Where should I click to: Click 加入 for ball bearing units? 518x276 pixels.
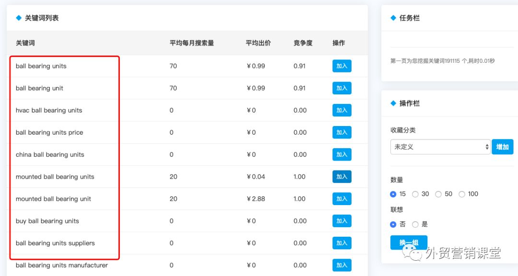pyautogui.click(x=341, y=66)
